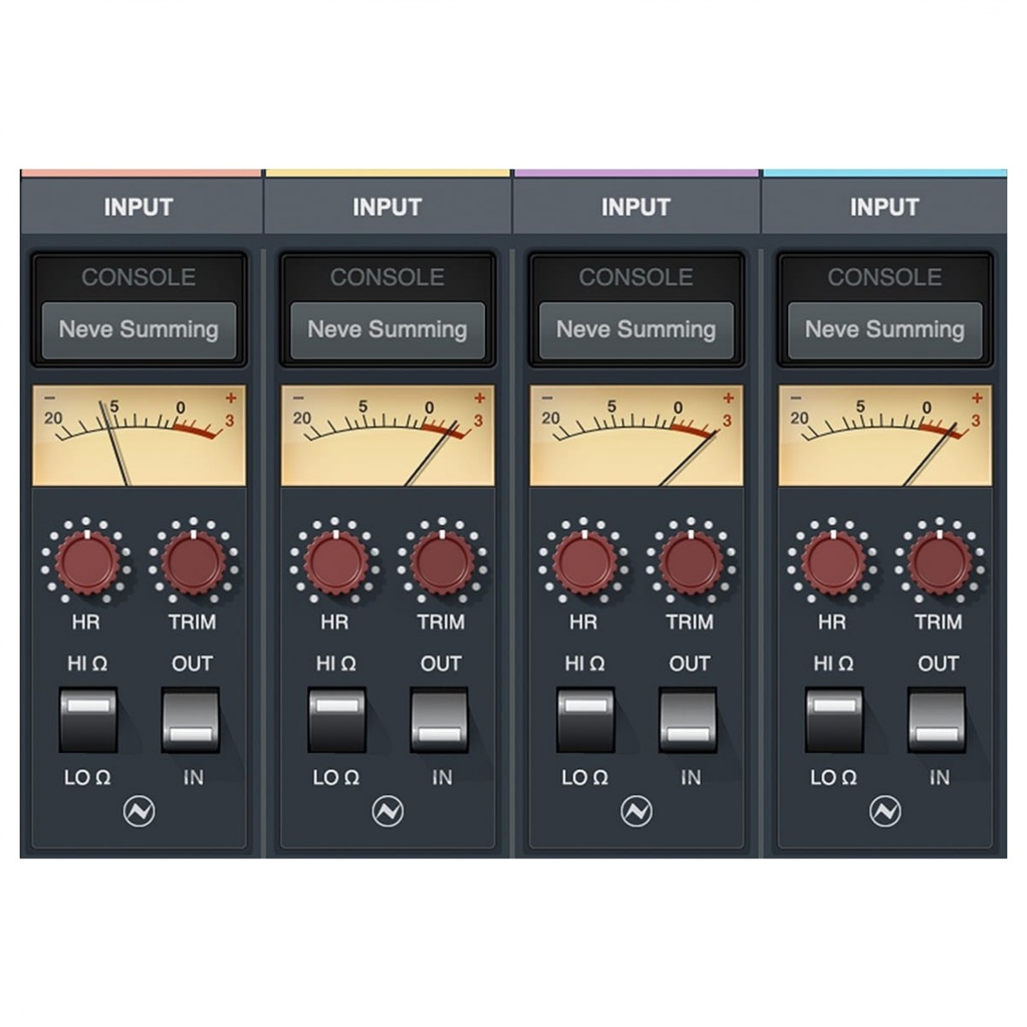
Task: Click the waveform logo icon in the salmon-topped channel
Action: tap(139, 811)
